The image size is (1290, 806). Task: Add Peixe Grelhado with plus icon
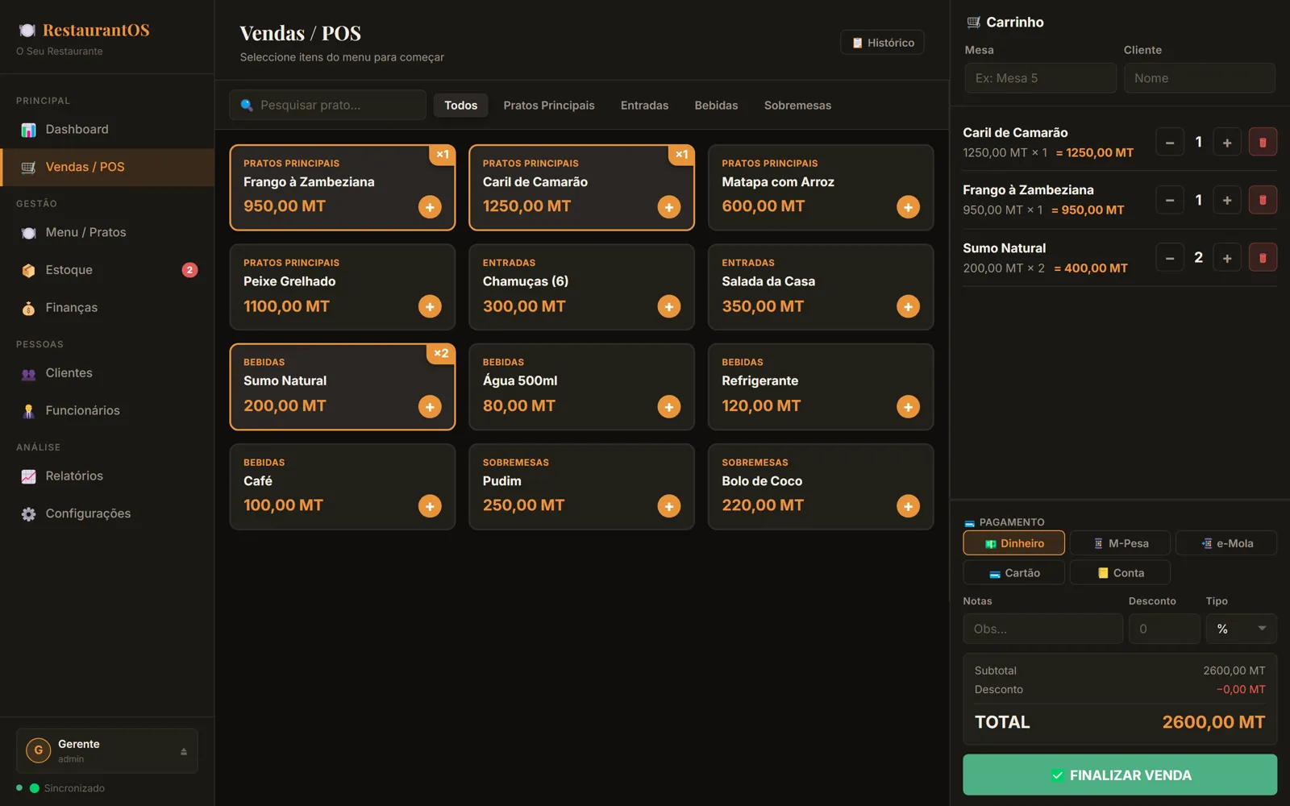(430, 306)
